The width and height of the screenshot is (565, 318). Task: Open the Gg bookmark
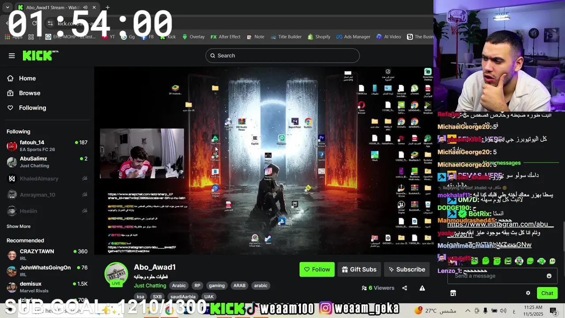(128, 37)
